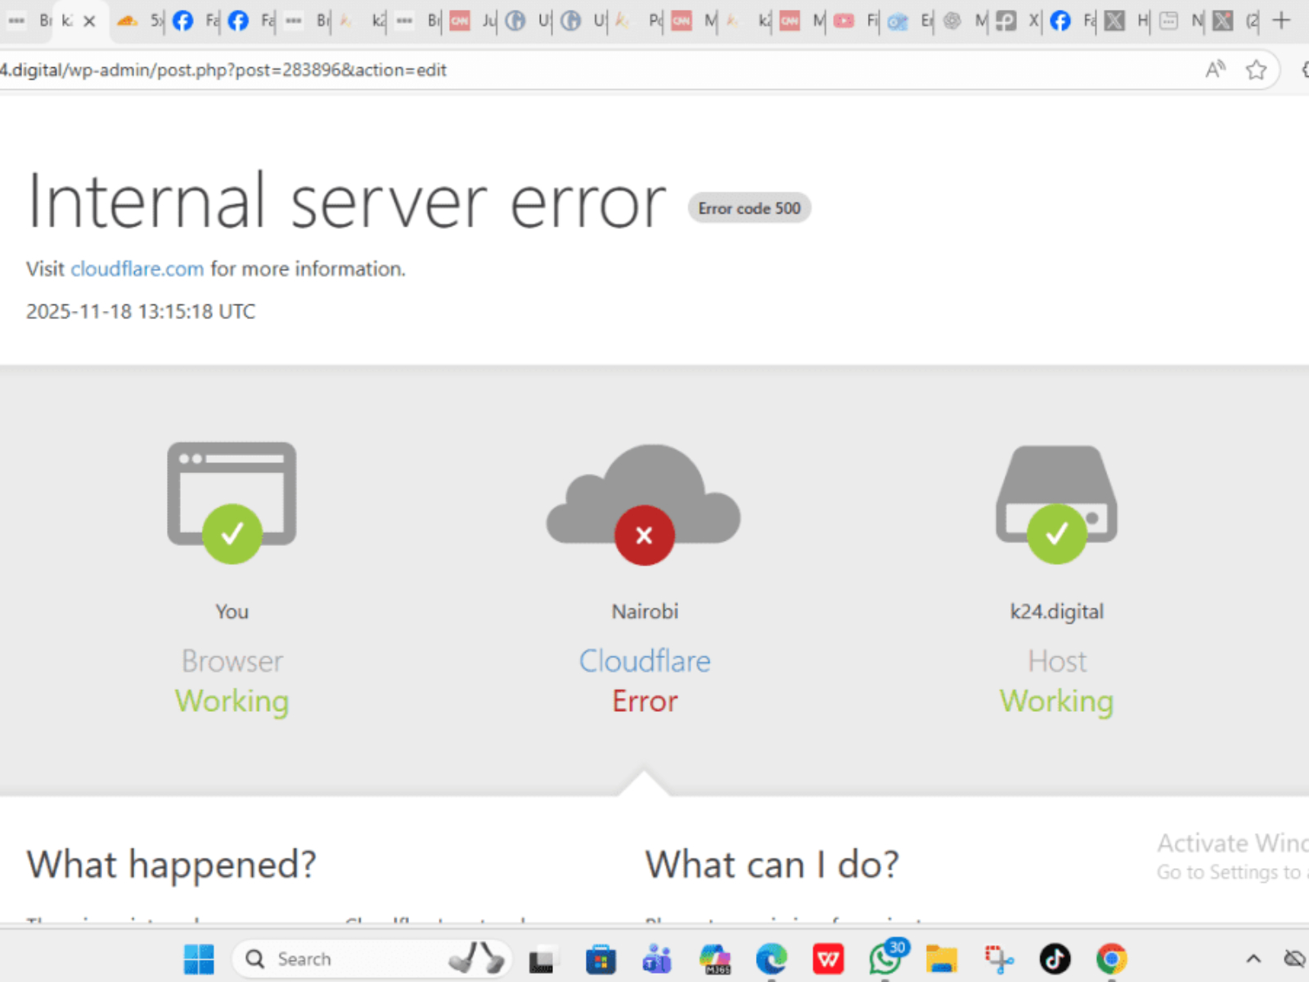The height and width of the screenshot is (982, 1309).
Task: Click the host server icon with green check
Action: (1056, 504)
